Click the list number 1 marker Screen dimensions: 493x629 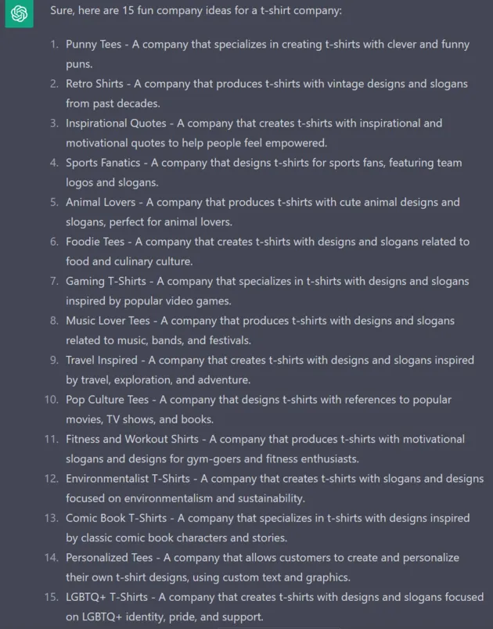tap(55, 44)
